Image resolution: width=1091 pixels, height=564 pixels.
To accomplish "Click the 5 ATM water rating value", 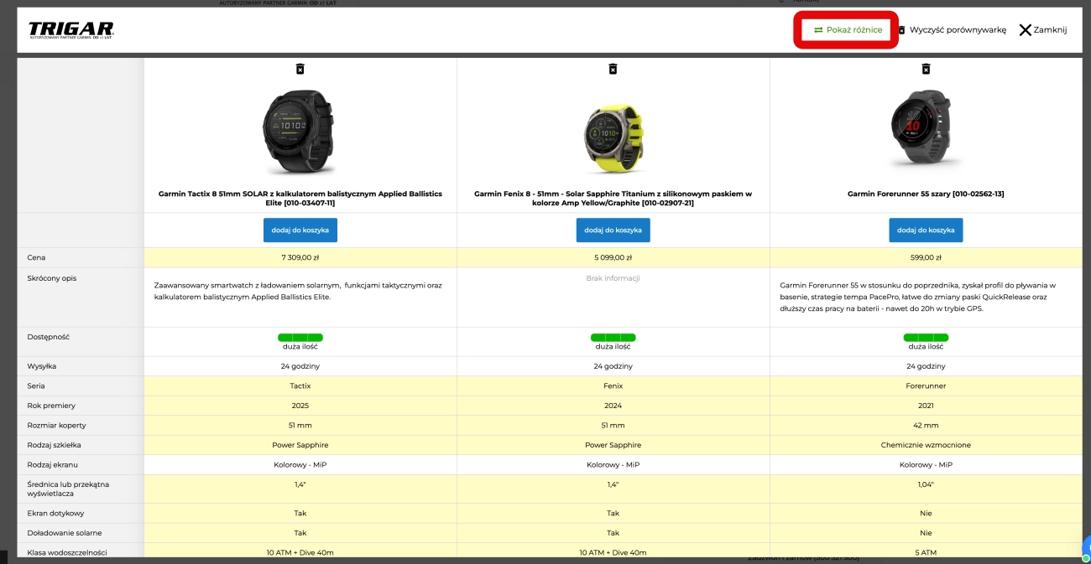I will (926, 553).
